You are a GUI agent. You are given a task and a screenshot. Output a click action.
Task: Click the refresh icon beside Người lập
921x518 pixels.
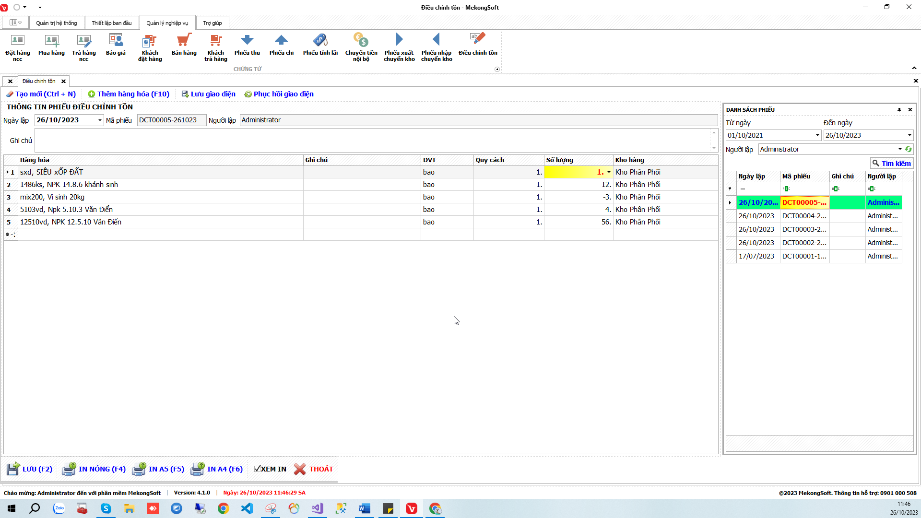pos(908,149)
